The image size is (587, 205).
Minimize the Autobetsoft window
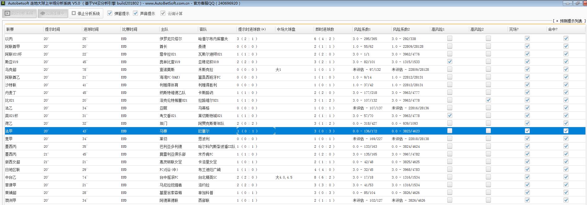(567, 3)
